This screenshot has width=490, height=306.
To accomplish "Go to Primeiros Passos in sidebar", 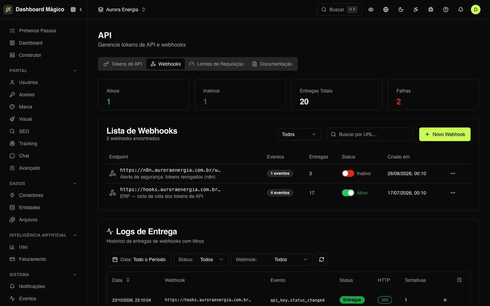I will click(x=43, y=31).
